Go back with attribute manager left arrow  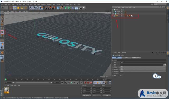153,53
